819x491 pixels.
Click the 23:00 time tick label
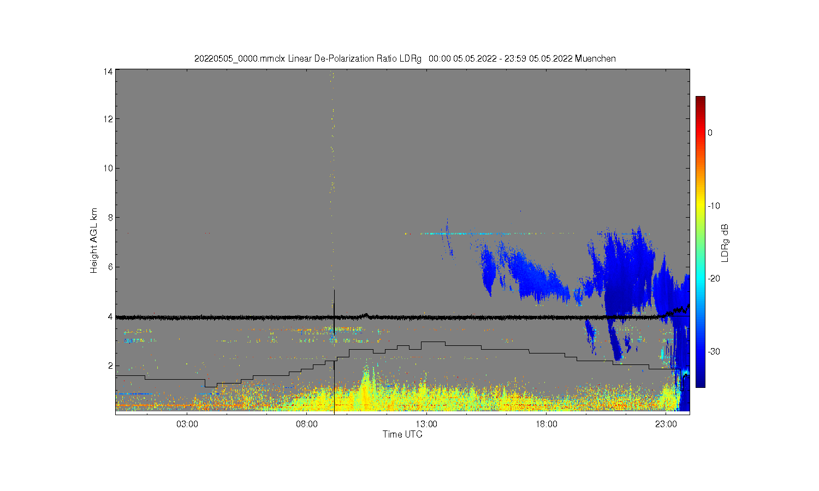(x=666, y=424)
